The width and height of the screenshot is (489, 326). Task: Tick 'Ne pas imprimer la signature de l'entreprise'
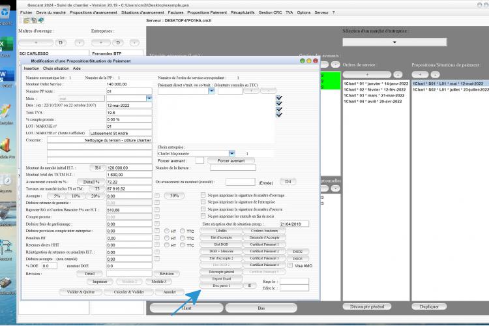(x=203, y=202)
